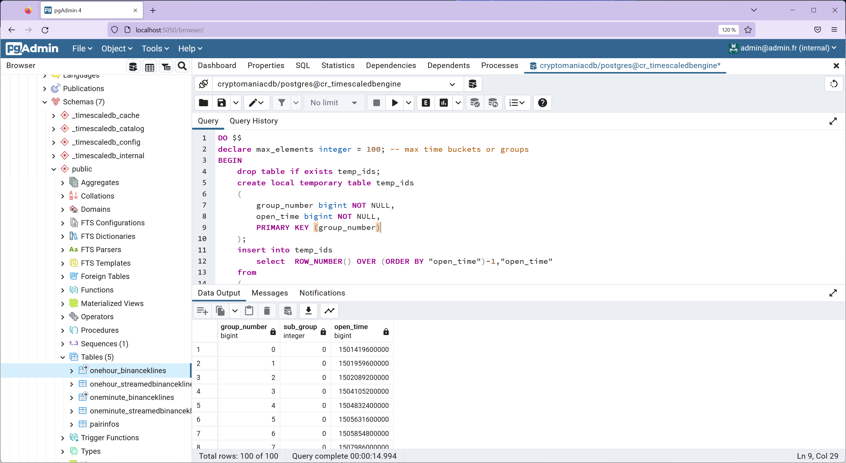This screenshot has width=846, height=463.
Task: Open the View Data table icon in Browser
Action: point(150,66)
